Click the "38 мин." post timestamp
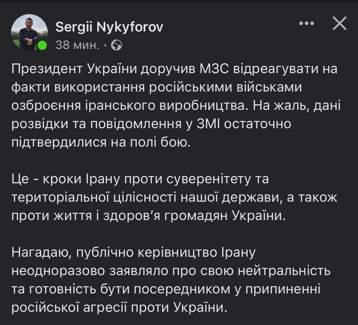Image resolution: width=358 pixels, height=325 pixels. pos(77,46)
